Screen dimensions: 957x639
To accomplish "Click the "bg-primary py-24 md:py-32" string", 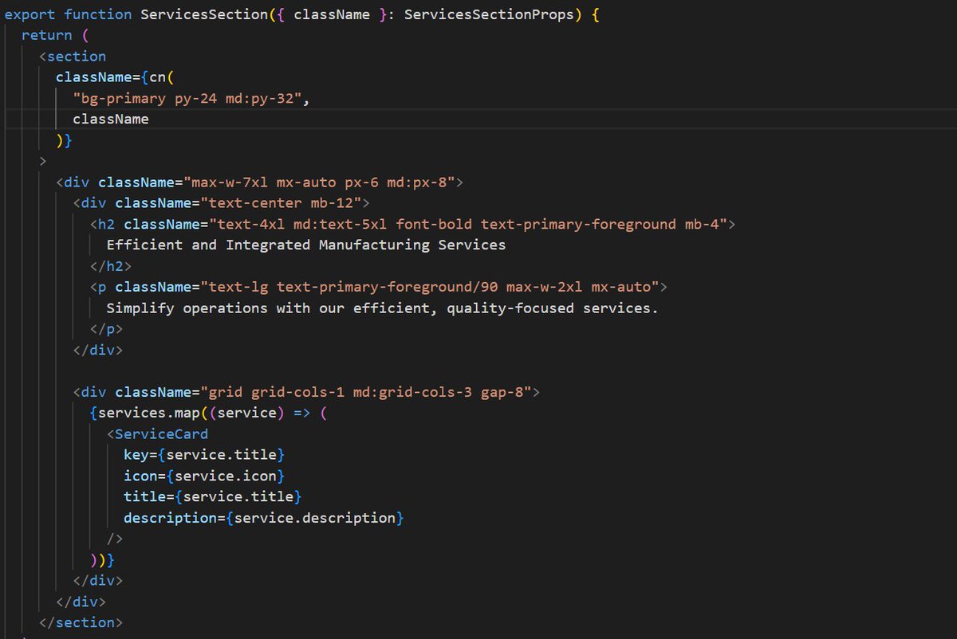I will [x=187, y=99].
